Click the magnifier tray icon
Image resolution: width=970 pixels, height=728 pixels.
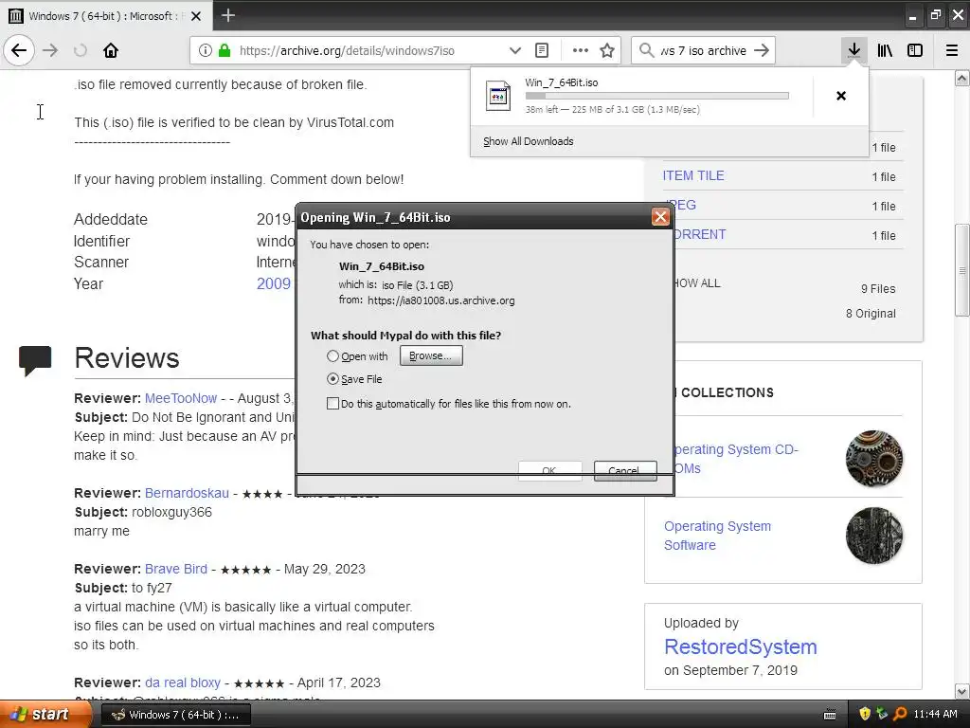(x=900, y=714)
